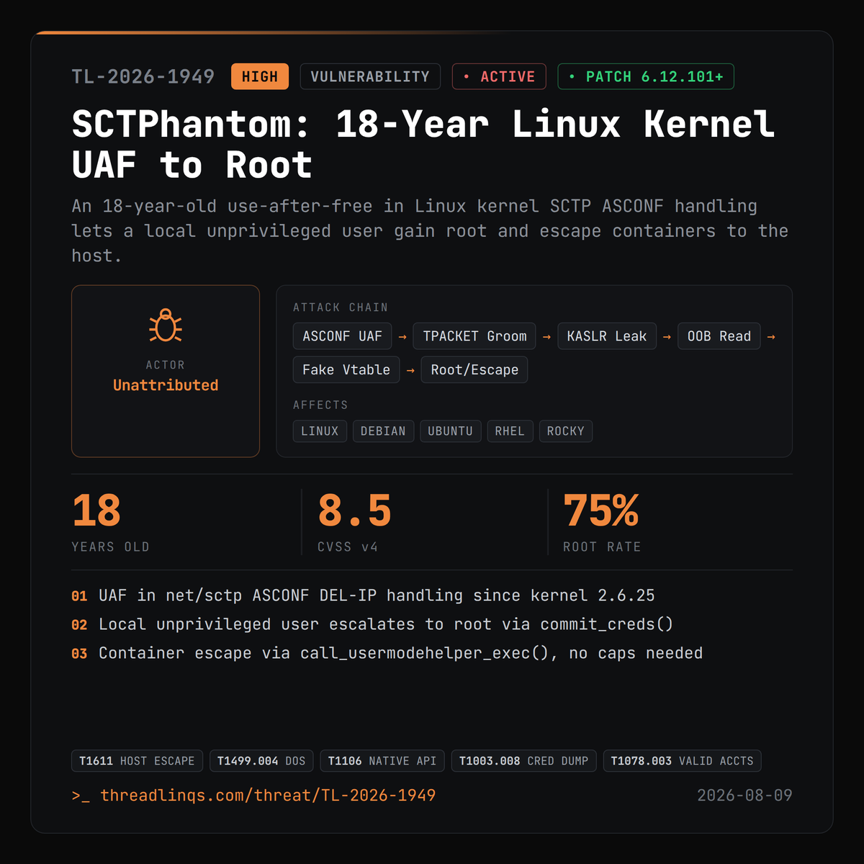
Task: Click the arrow after Fake Vtable
Action: coord(410,370)
